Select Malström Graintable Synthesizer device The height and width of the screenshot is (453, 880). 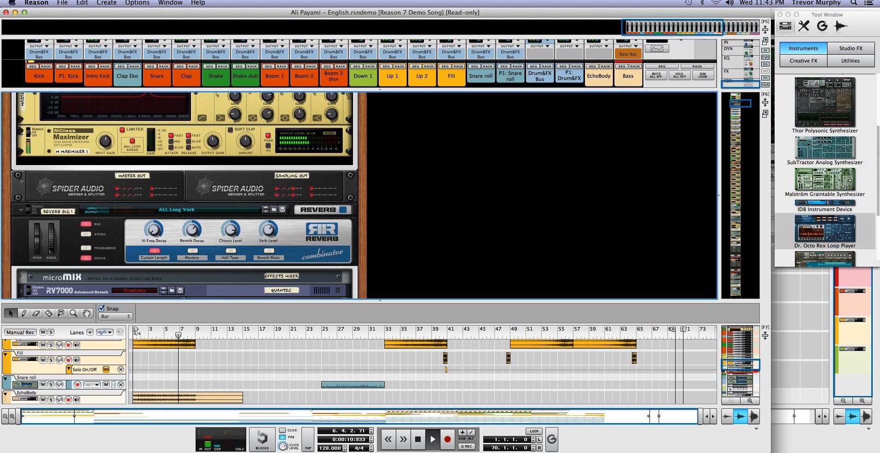[x=825, y=182]
